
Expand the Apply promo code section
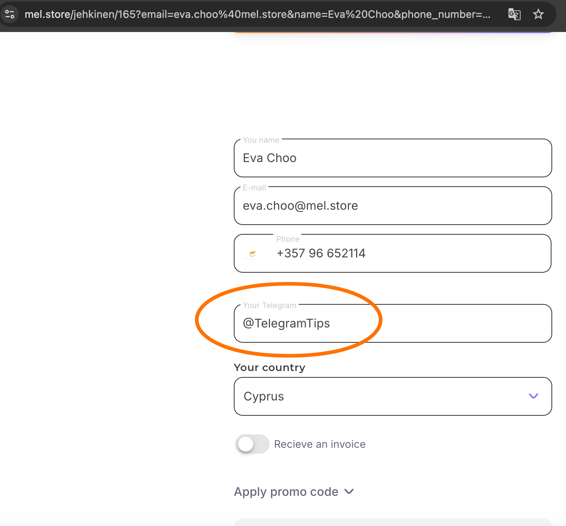coord(286,492)
